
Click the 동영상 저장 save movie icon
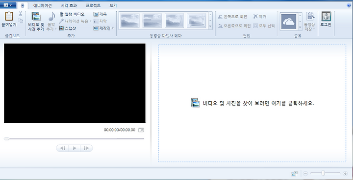pos(310,17)
